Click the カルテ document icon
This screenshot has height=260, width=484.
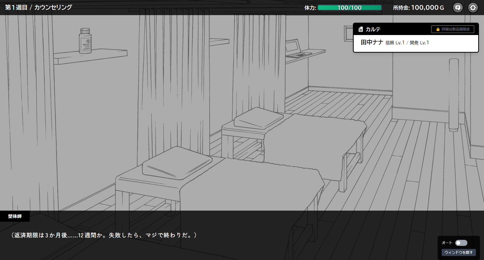[x=361, y=29]
